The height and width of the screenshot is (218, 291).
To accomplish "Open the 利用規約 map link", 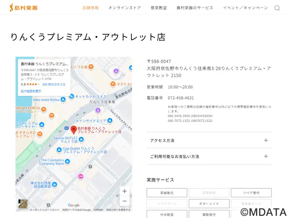I will 98,210.
